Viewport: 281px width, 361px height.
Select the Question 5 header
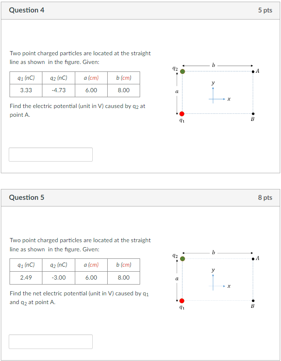(27, 197)
